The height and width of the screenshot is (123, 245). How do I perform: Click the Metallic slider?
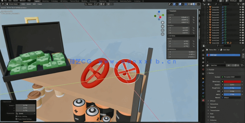232,85
